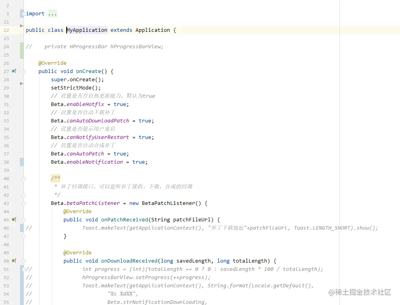Click line number 22 in the gutter

click(x=6, y=30)
